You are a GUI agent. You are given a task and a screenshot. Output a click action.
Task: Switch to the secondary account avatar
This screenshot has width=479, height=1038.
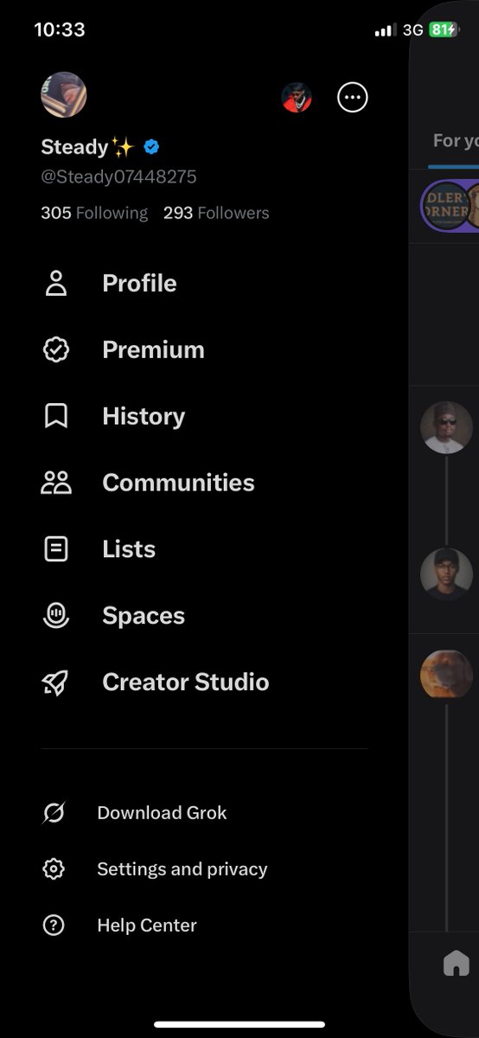point(297,98)
